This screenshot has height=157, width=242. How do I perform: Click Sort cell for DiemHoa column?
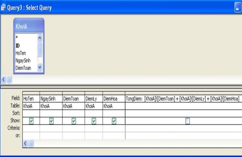pyautogui.click(x=114, y=113)
